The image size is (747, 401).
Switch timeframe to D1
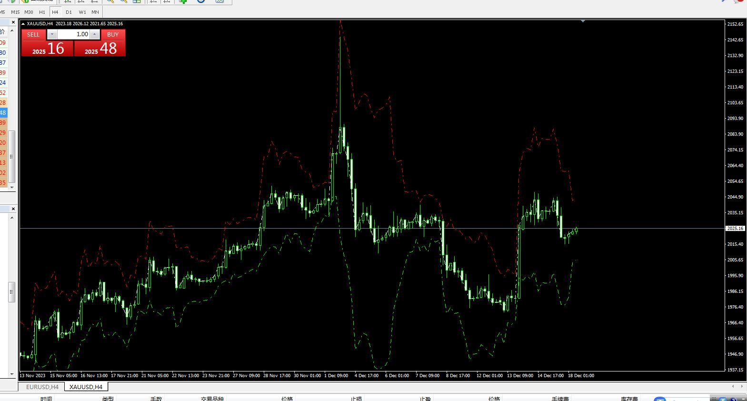tap(69, 12)
